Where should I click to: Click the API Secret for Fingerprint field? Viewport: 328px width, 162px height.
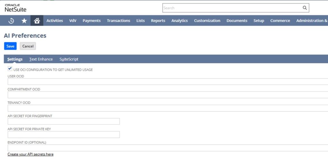pyautogui.click(x=64, y=121)
